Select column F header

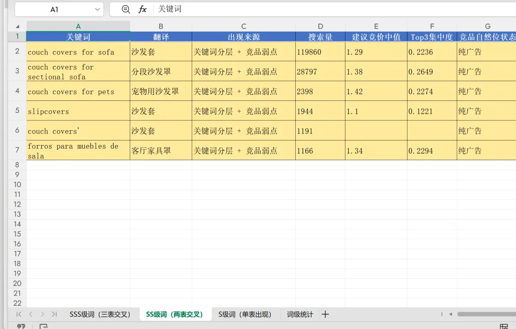[432, 26]
